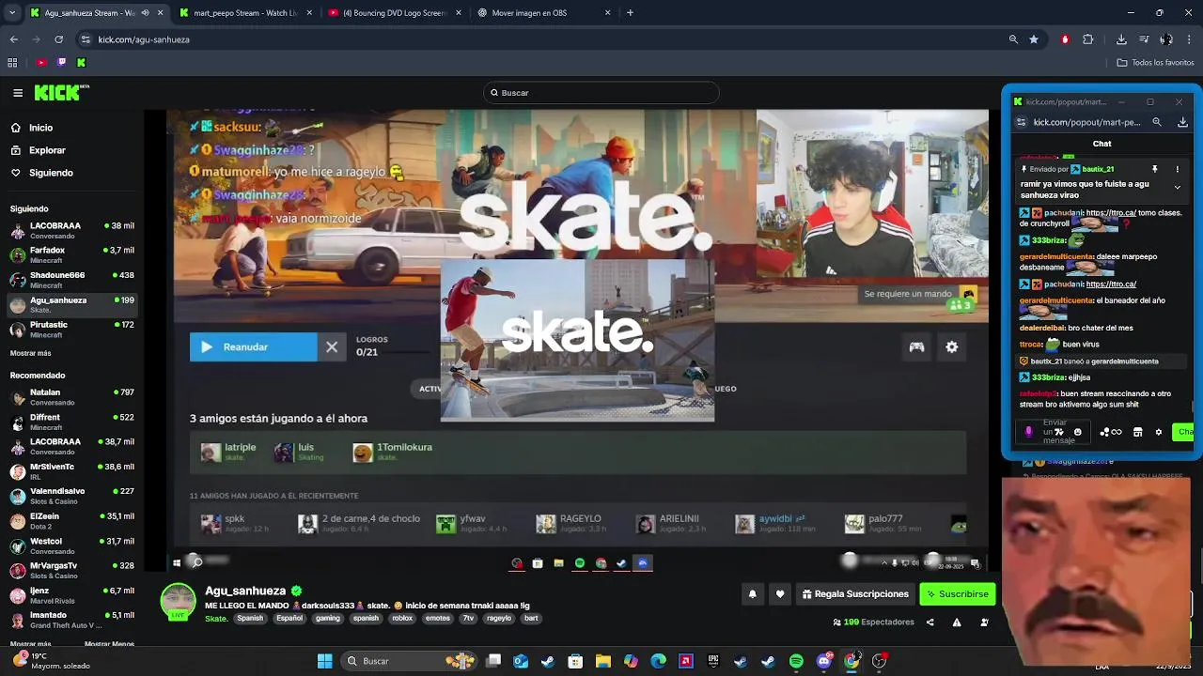Screen dimensions: 1203x676
Task: Open the browser extensions puzzle icon
Action: 1088,39
